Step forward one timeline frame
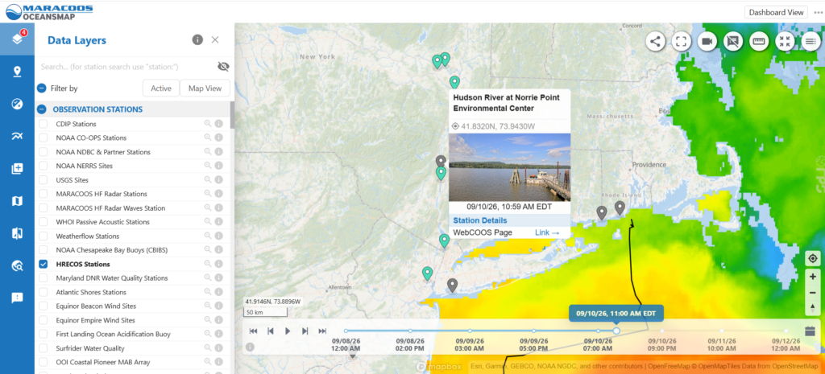This screenshot has width=825, height=374. [x=305, y=331]
